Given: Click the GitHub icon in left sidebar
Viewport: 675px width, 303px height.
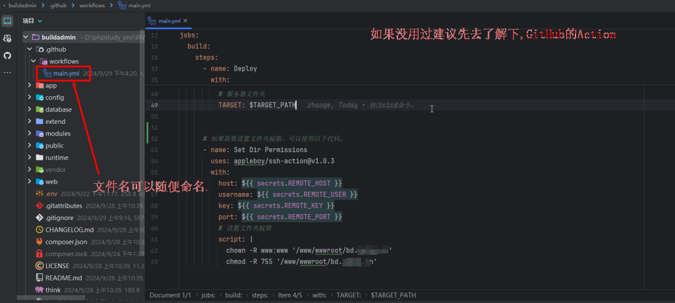Looking at the screenshot, I should 7,55.
